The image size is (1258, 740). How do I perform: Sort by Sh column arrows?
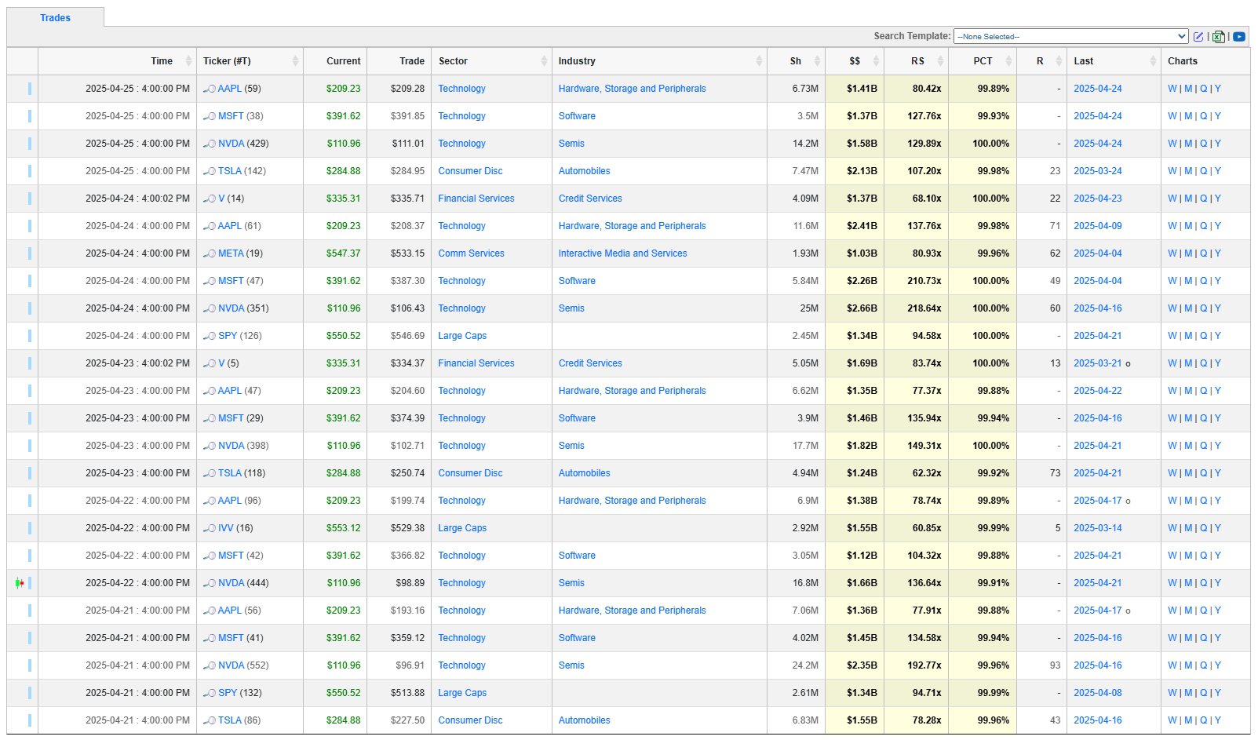tap(817, 61)
